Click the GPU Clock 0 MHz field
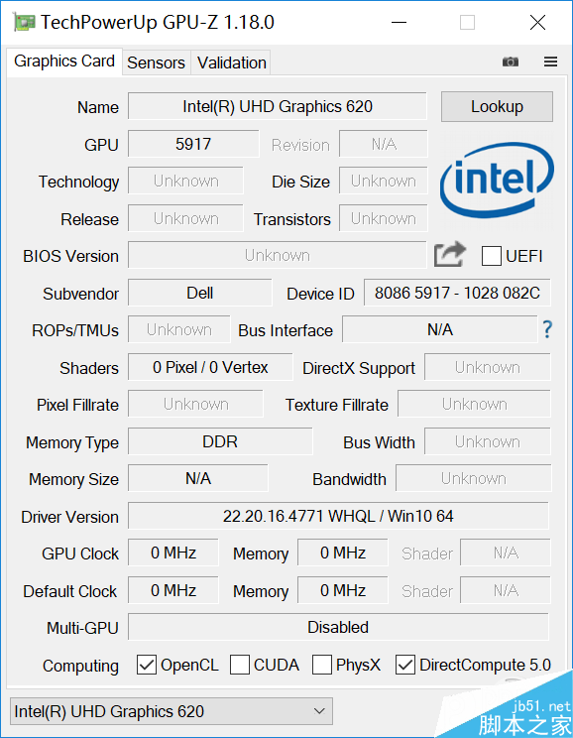Viewport: 573px width, 738px height. [173, 553]
